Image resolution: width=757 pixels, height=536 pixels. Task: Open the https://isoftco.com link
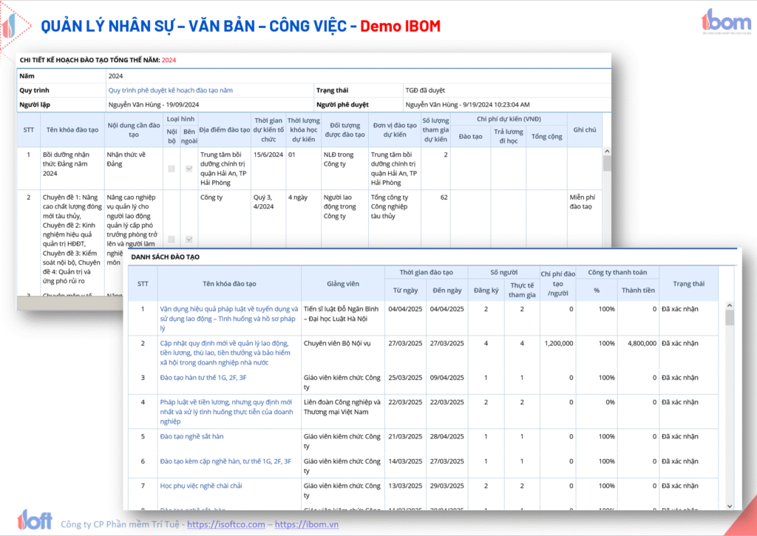click(x=225, y=524)
